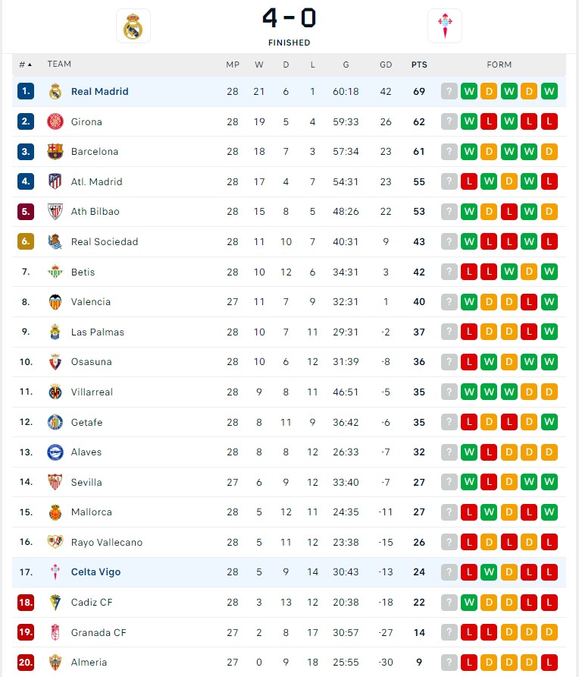Click the Sevilla crest icon

[55, 482]
